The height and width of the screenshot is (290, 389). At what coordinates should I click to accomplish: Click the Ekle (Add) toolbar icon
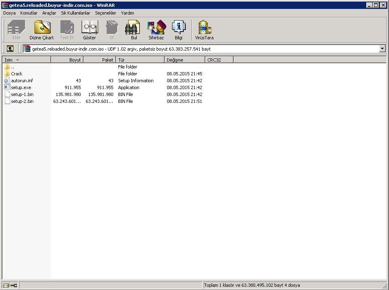[x=16, y=27]
